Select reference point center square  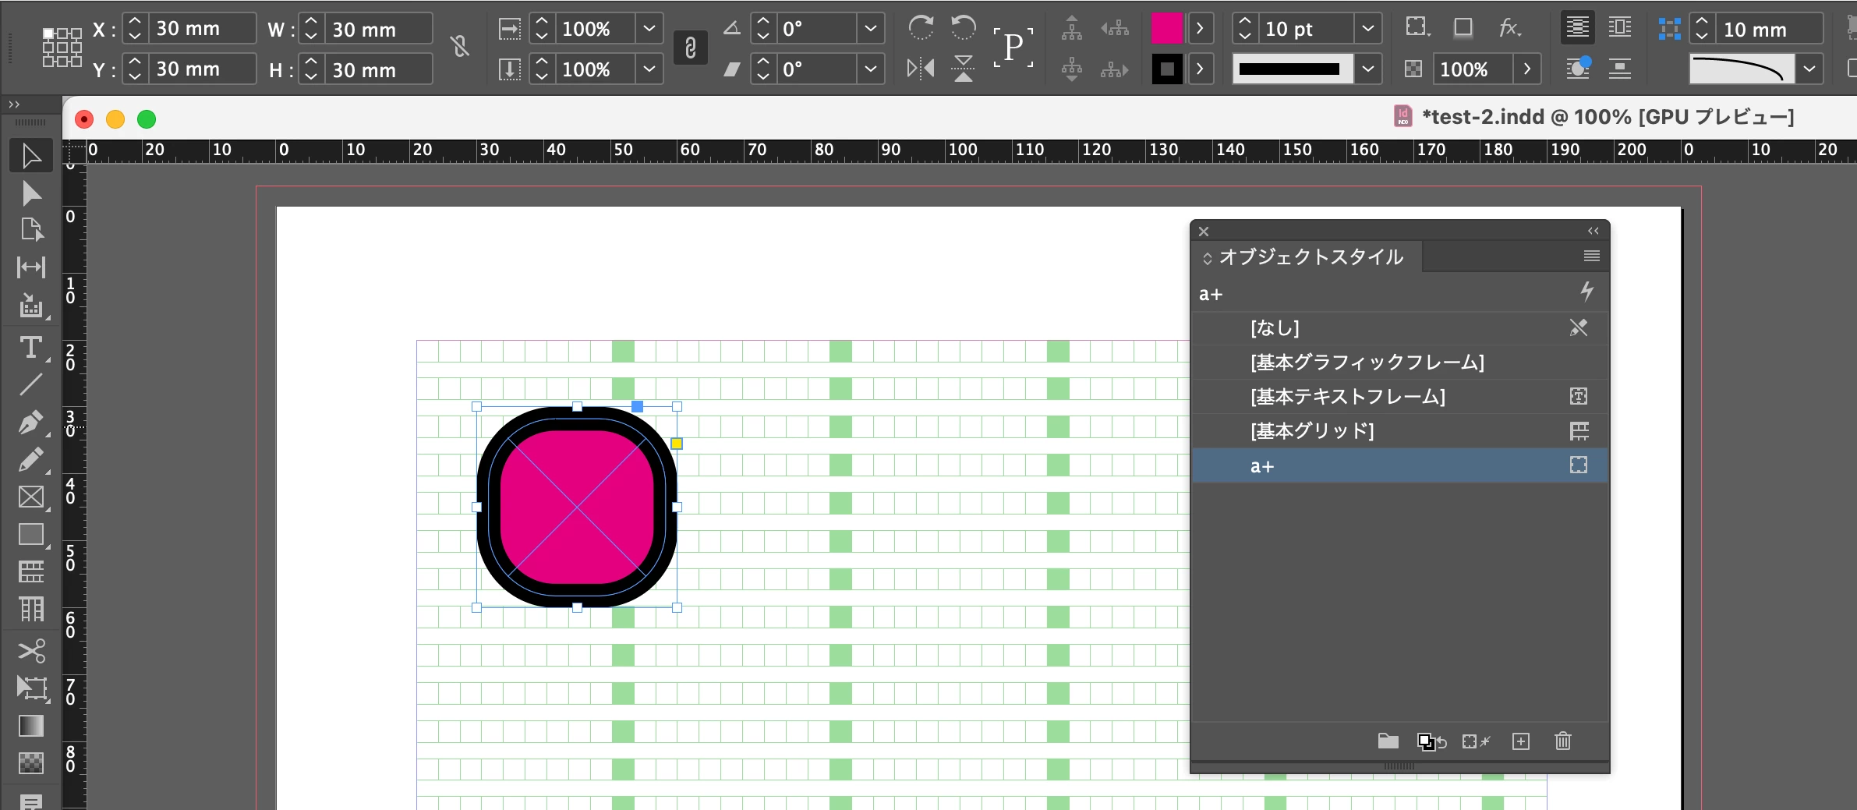pos(62,48)
